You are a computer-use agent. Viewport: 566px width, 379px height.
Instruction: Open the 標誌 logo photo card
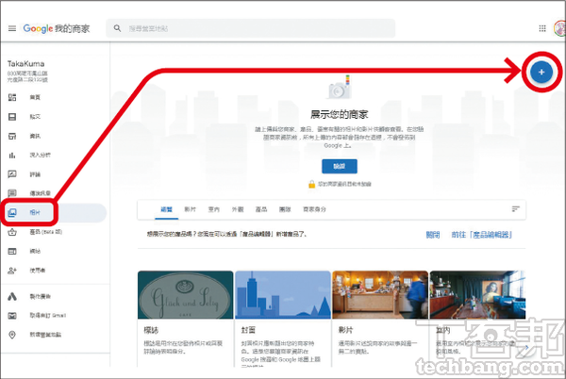tap(186, 319)
